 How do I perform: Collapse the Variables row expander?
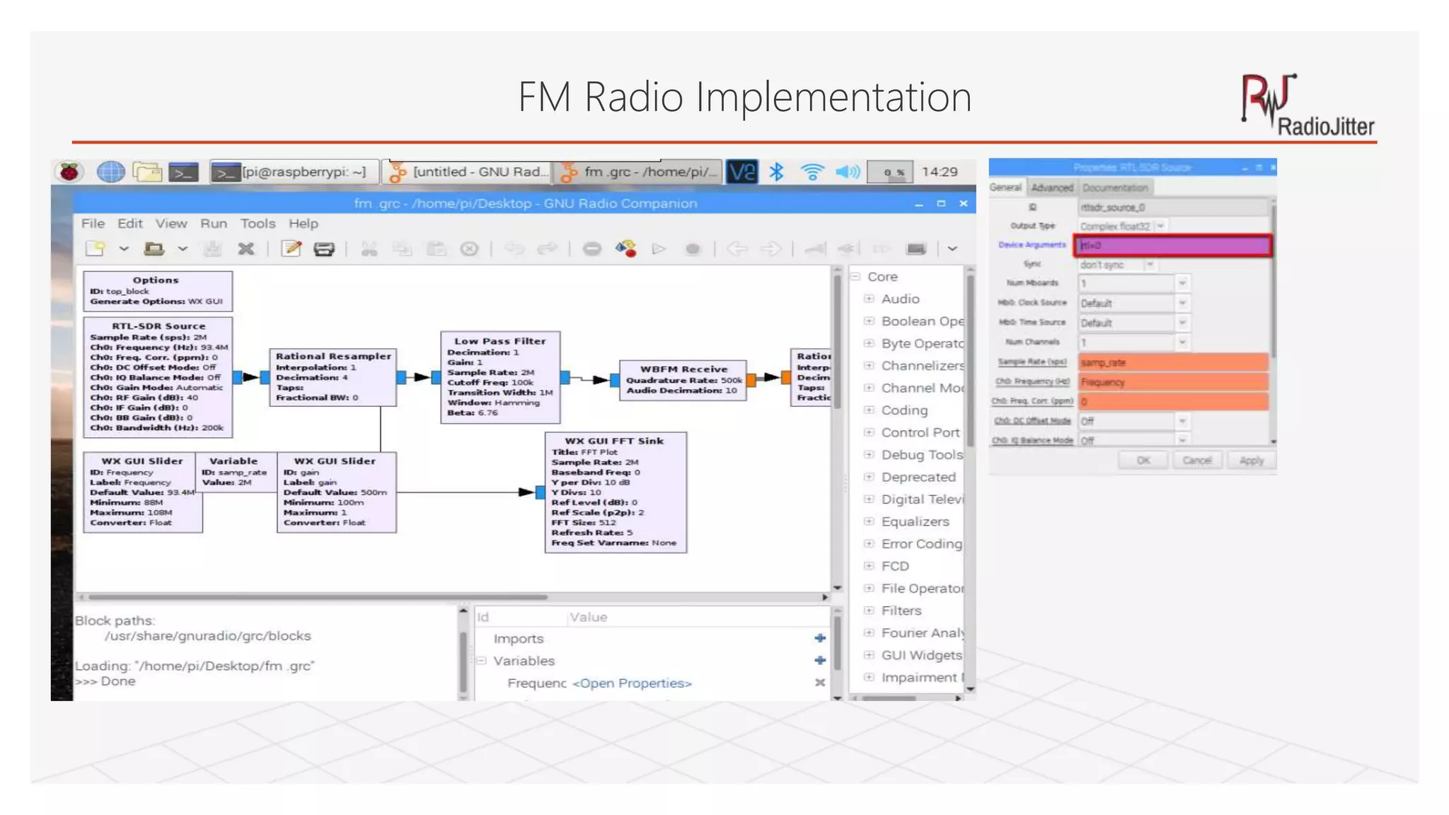[482, 661]
